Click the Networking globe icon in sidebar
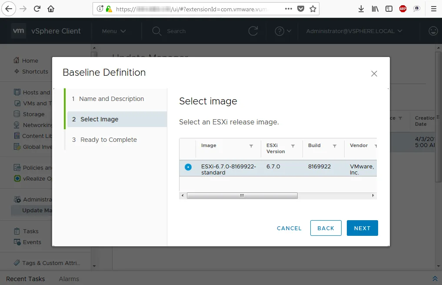Screen dimensions: 442x285 [x=17, y=125]
